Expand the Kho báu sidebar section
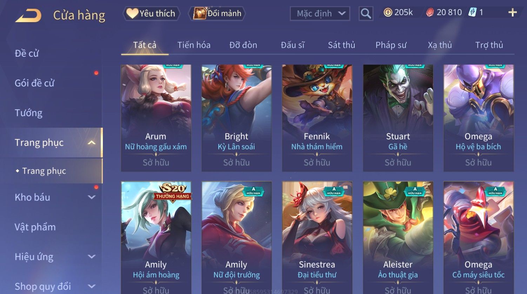The height and width of the screenshot is (294, 527). click(x=92, y=197)
